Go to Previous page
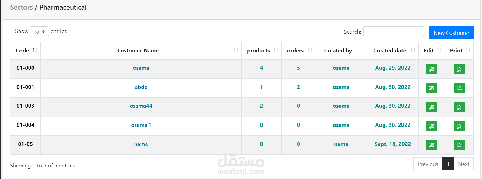Viewport: 482px width, 179px height. click(428, 164)
